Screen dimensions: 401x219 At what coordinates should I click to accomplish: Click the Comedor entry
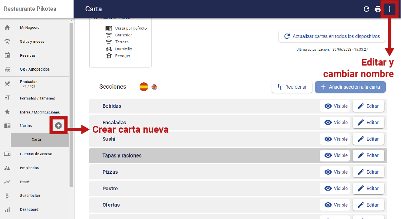pos(119,35)
